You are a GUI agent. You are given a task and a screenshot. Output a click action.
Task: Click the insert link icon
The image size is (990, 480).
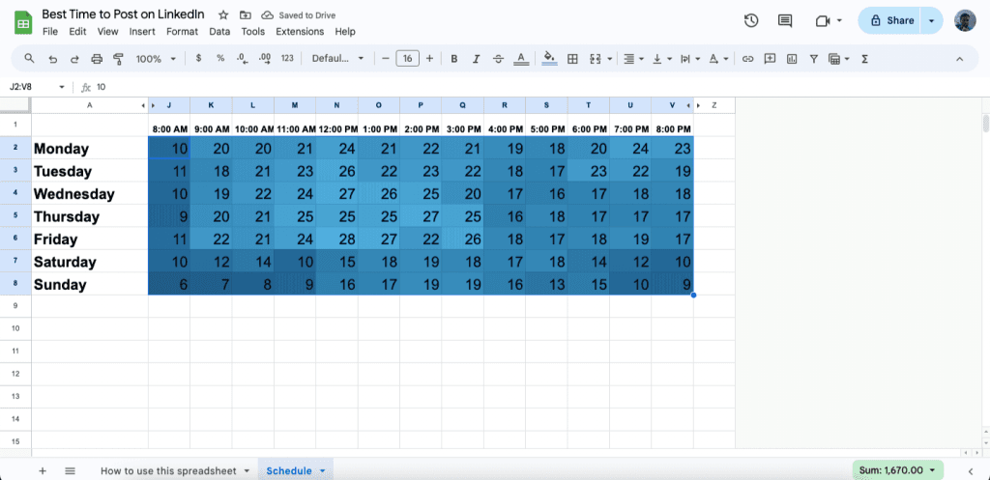coord(747,59)
